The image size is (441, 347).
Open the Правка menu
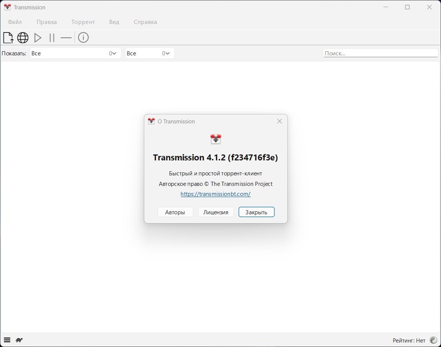pyautogui.click(x=47, y=22)
